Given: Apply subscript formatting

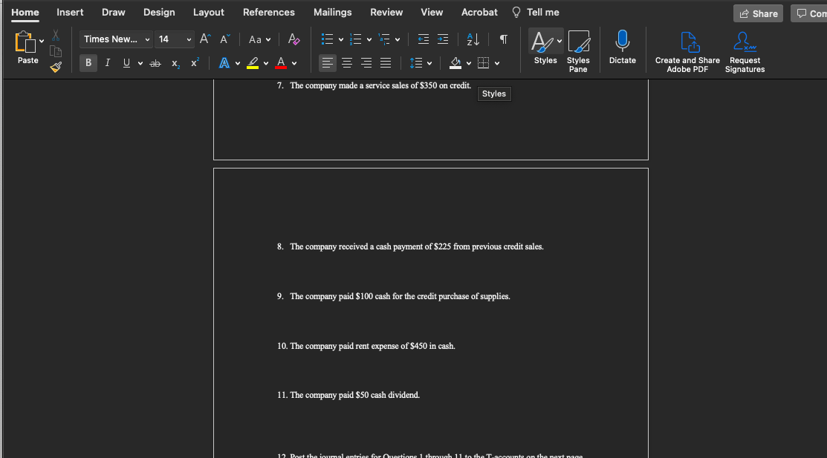Looking at the screenshot, I should pos(175,64).
